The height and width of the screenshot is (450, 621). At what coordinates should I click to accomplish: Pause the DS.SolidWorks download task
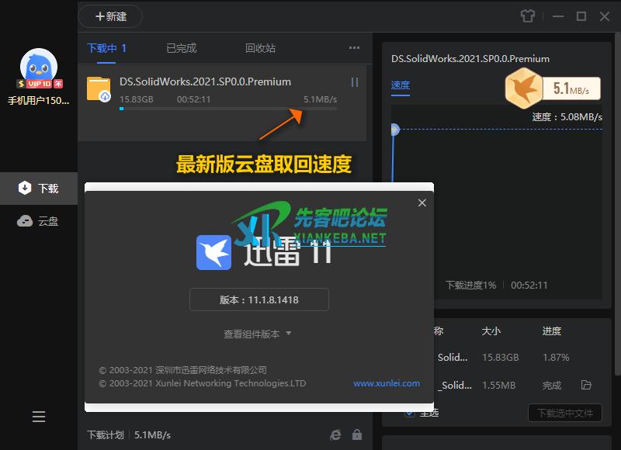coord(355,82)
